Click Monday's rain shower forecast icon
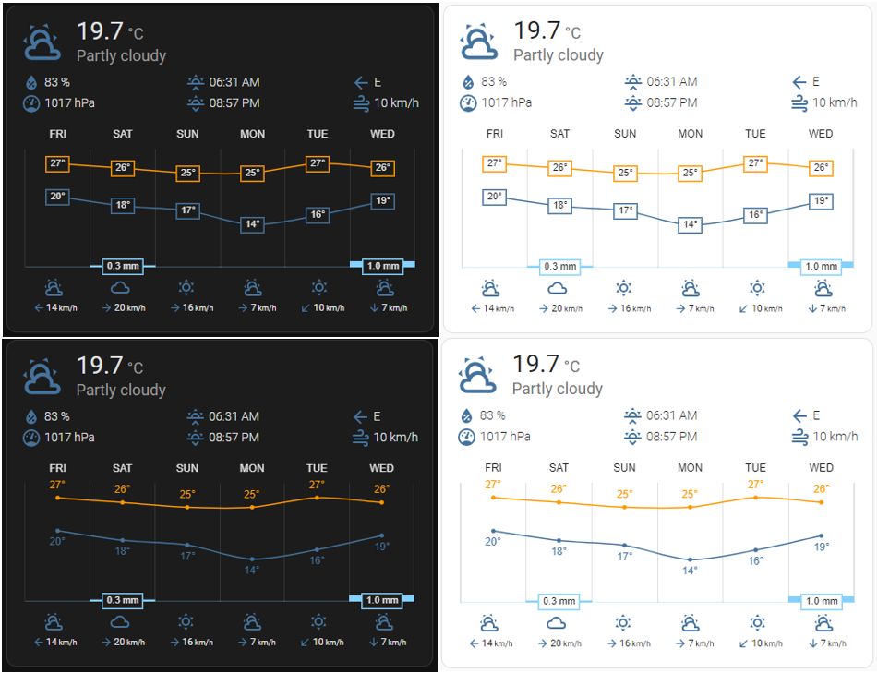The image size is (877, 673). click(x=252, y=286)
